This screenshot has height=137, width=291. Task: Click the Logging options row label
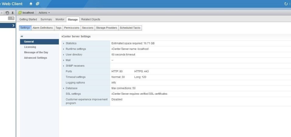(x=75, y=83)
